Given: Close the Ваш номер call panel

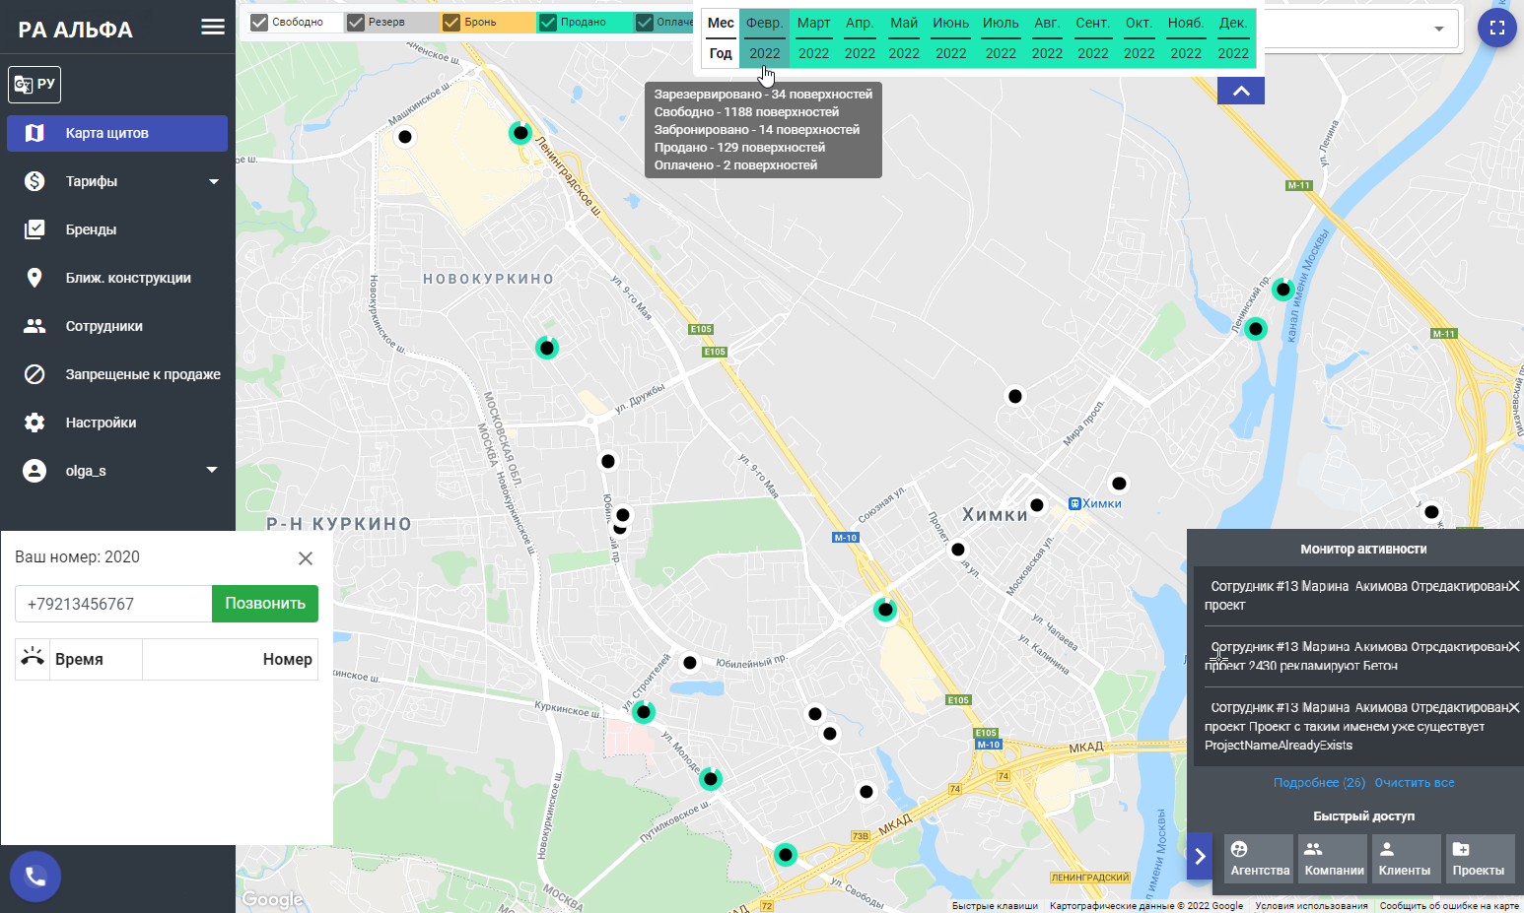Looking at the screenshot, I should (306, 558).
